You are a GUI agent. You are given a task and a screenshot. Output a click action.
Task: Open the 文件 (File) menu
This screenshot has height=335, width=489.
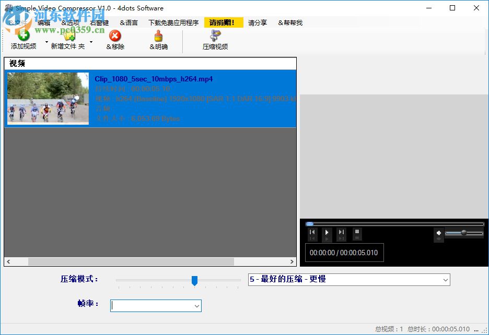tap(17, 22)
